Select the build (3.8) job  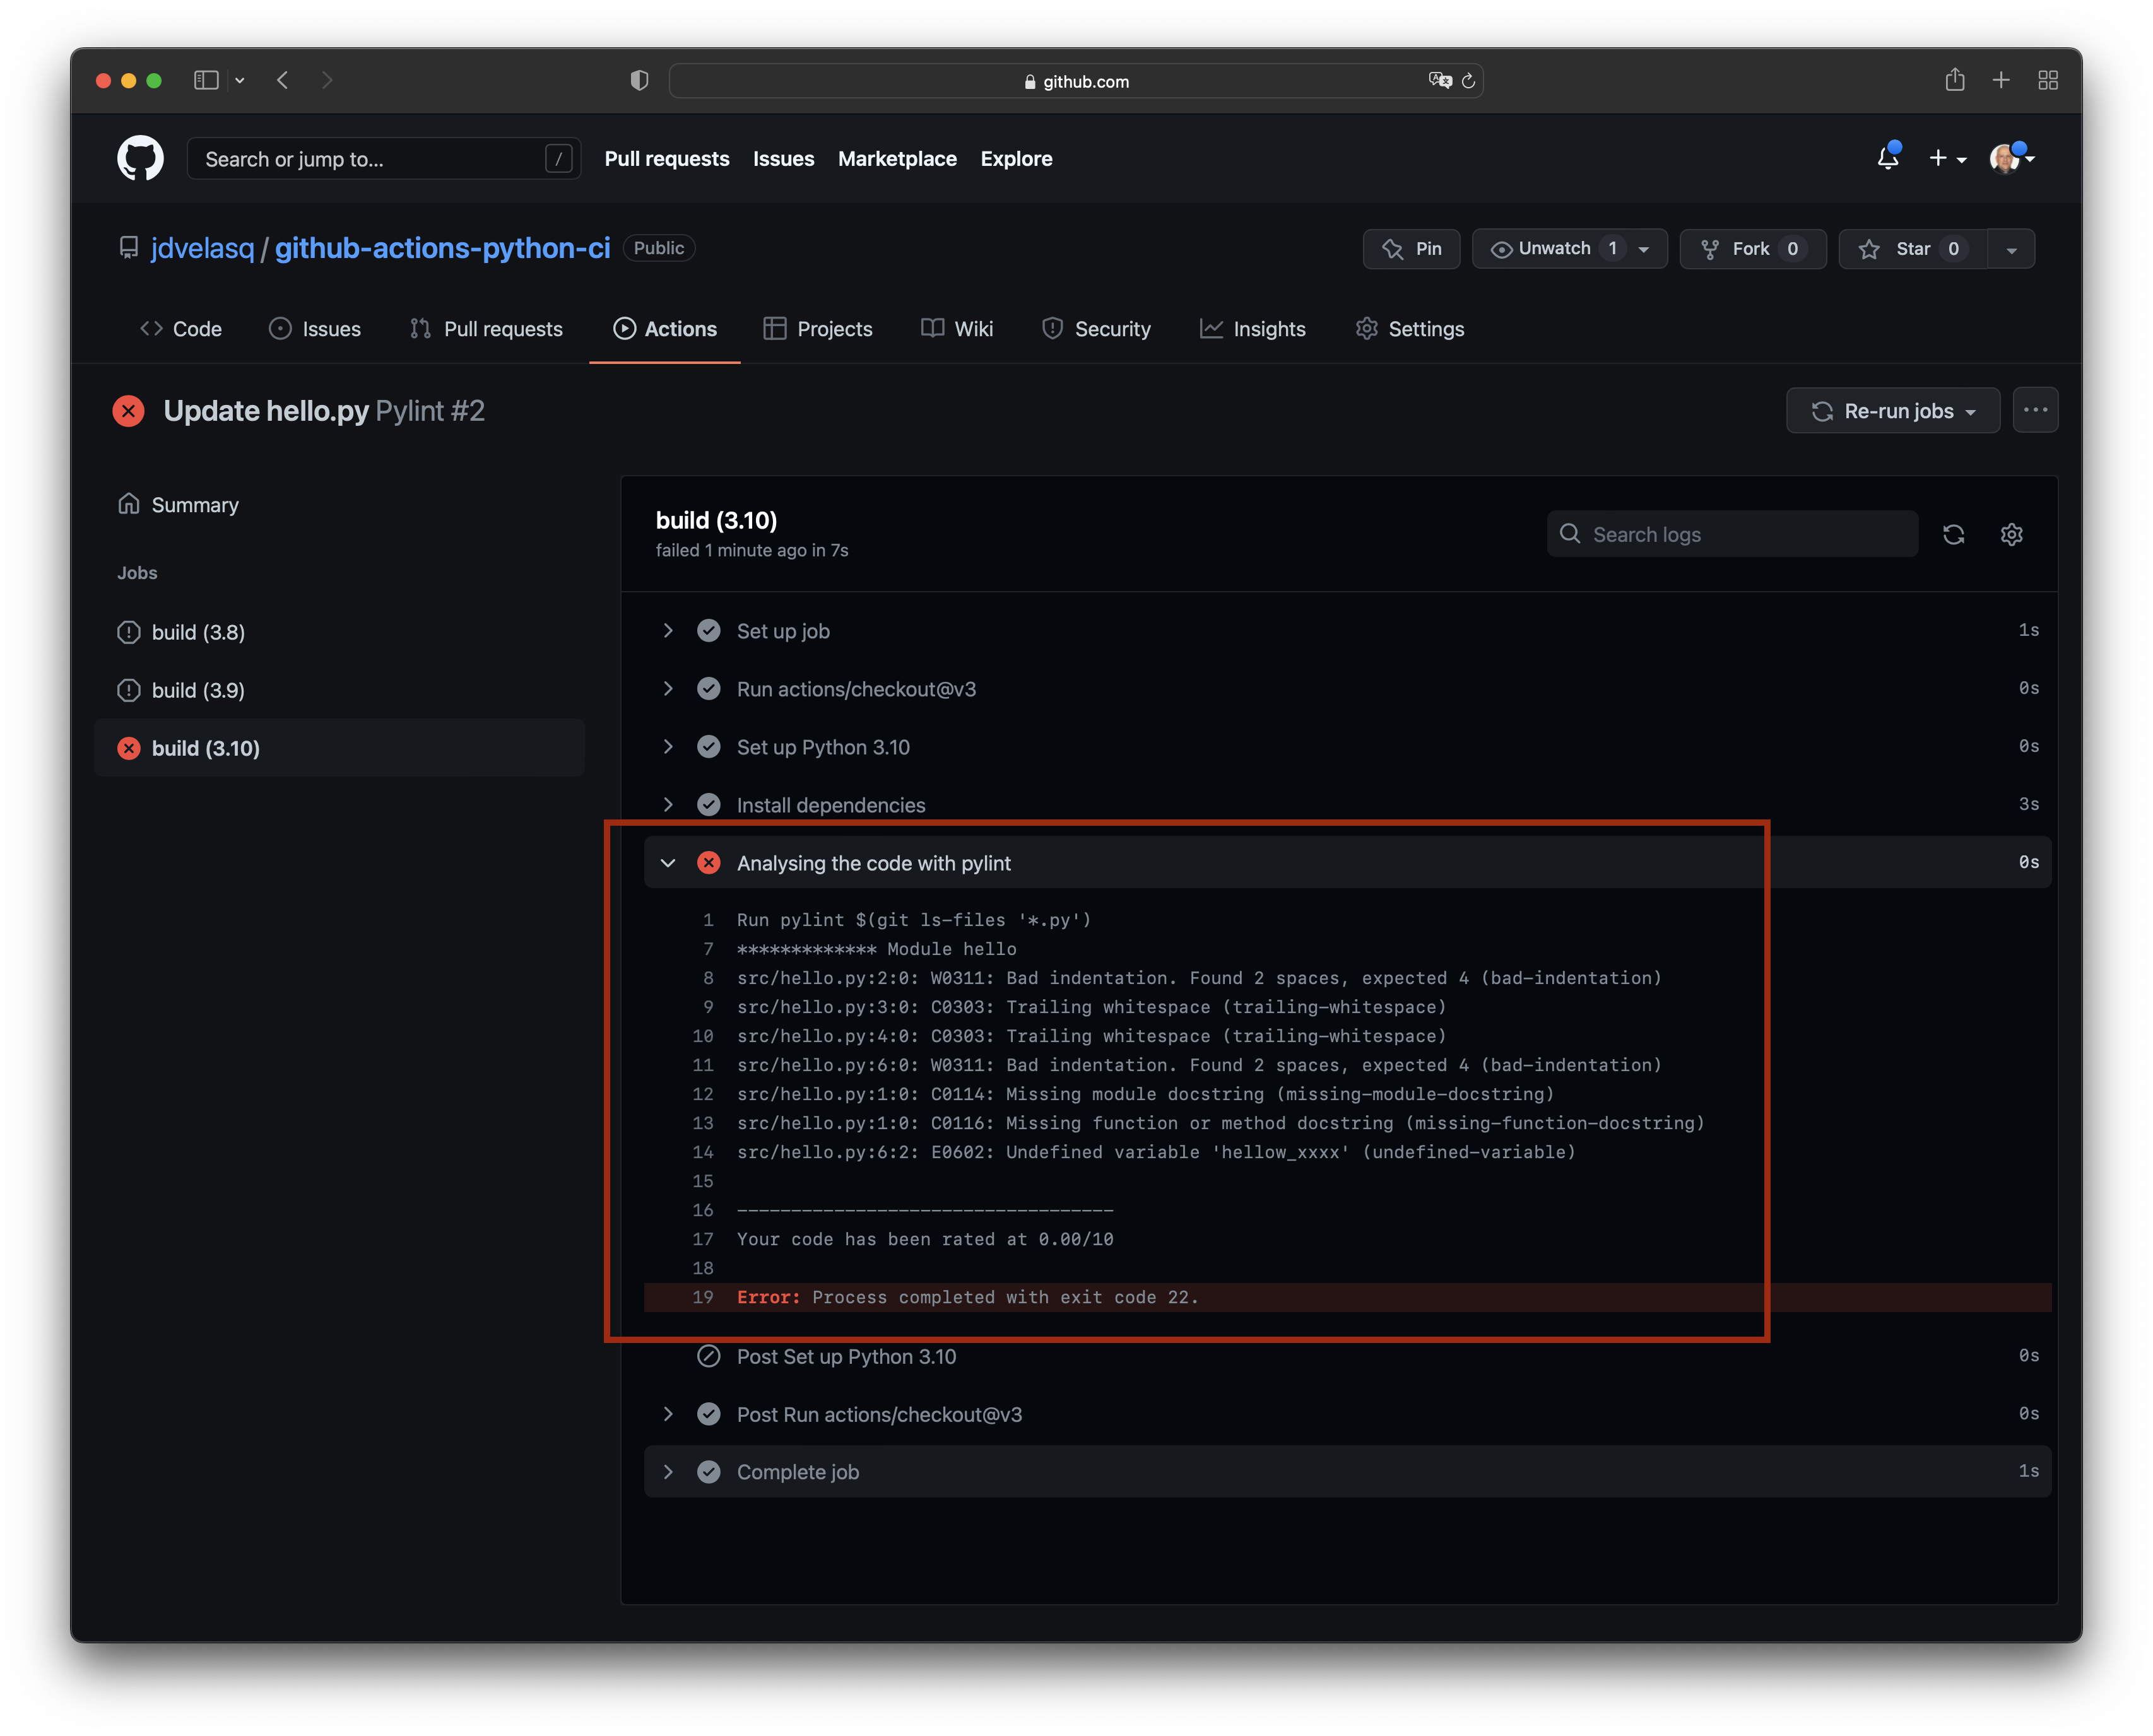[x=198, y=633]
